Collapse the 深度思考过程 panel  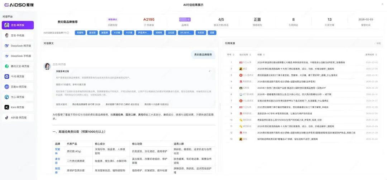click(210, 71)
